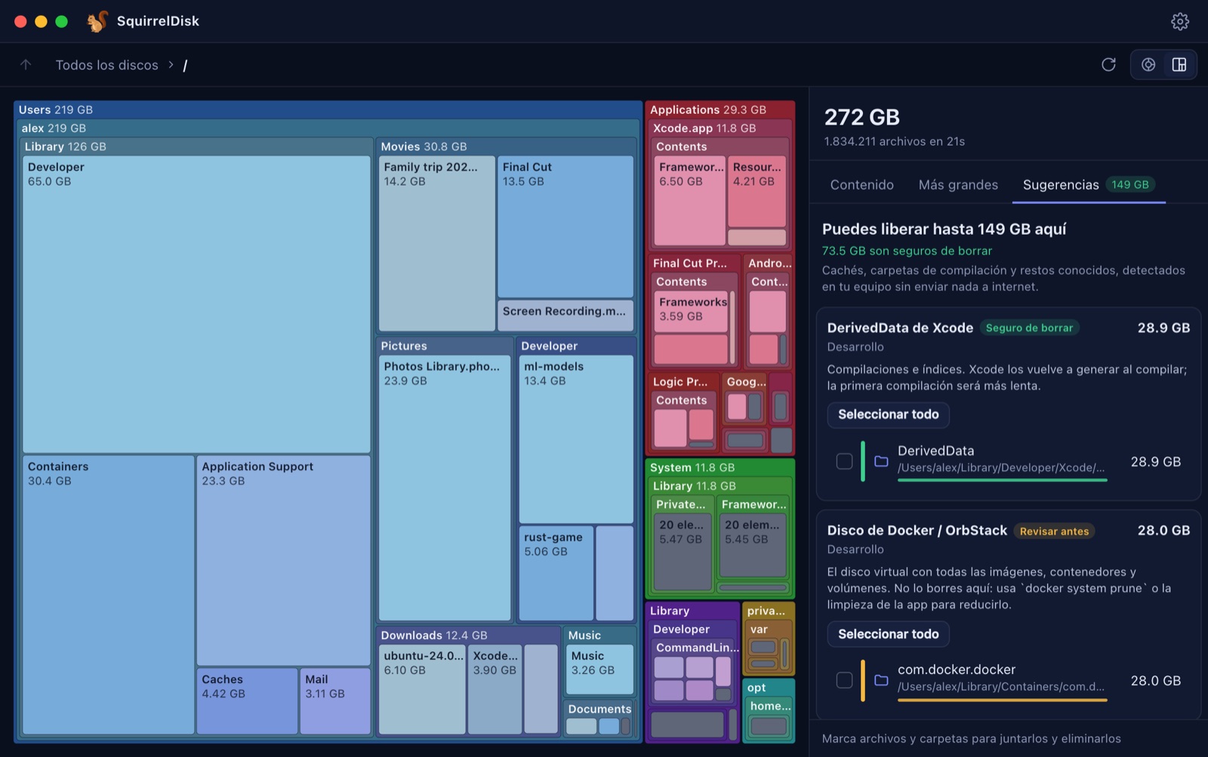This screenshot has width=1208, height=757.
Task: Select the Xcode... 3.90 GB download tile
Action: tap(495, 689)
